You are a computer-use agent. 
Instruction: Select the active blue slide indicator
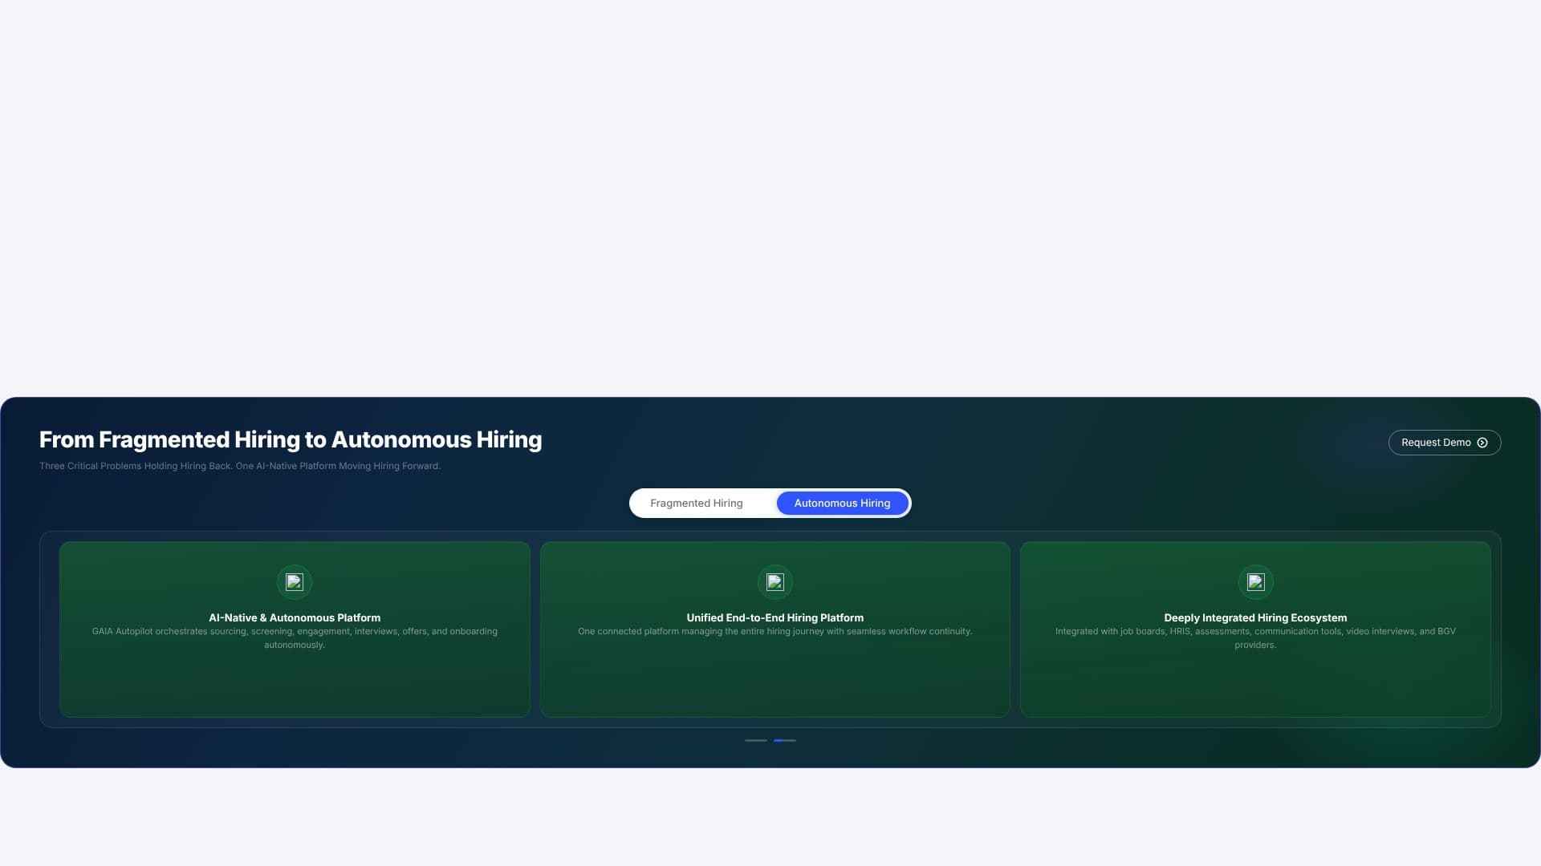click(785, 740)
